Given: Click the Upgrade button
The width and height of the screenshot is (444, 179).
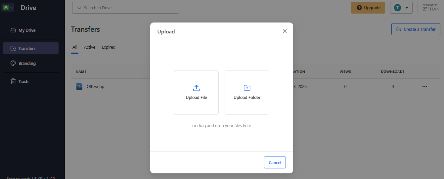Looking at the screenshot, I should [368, 8].
